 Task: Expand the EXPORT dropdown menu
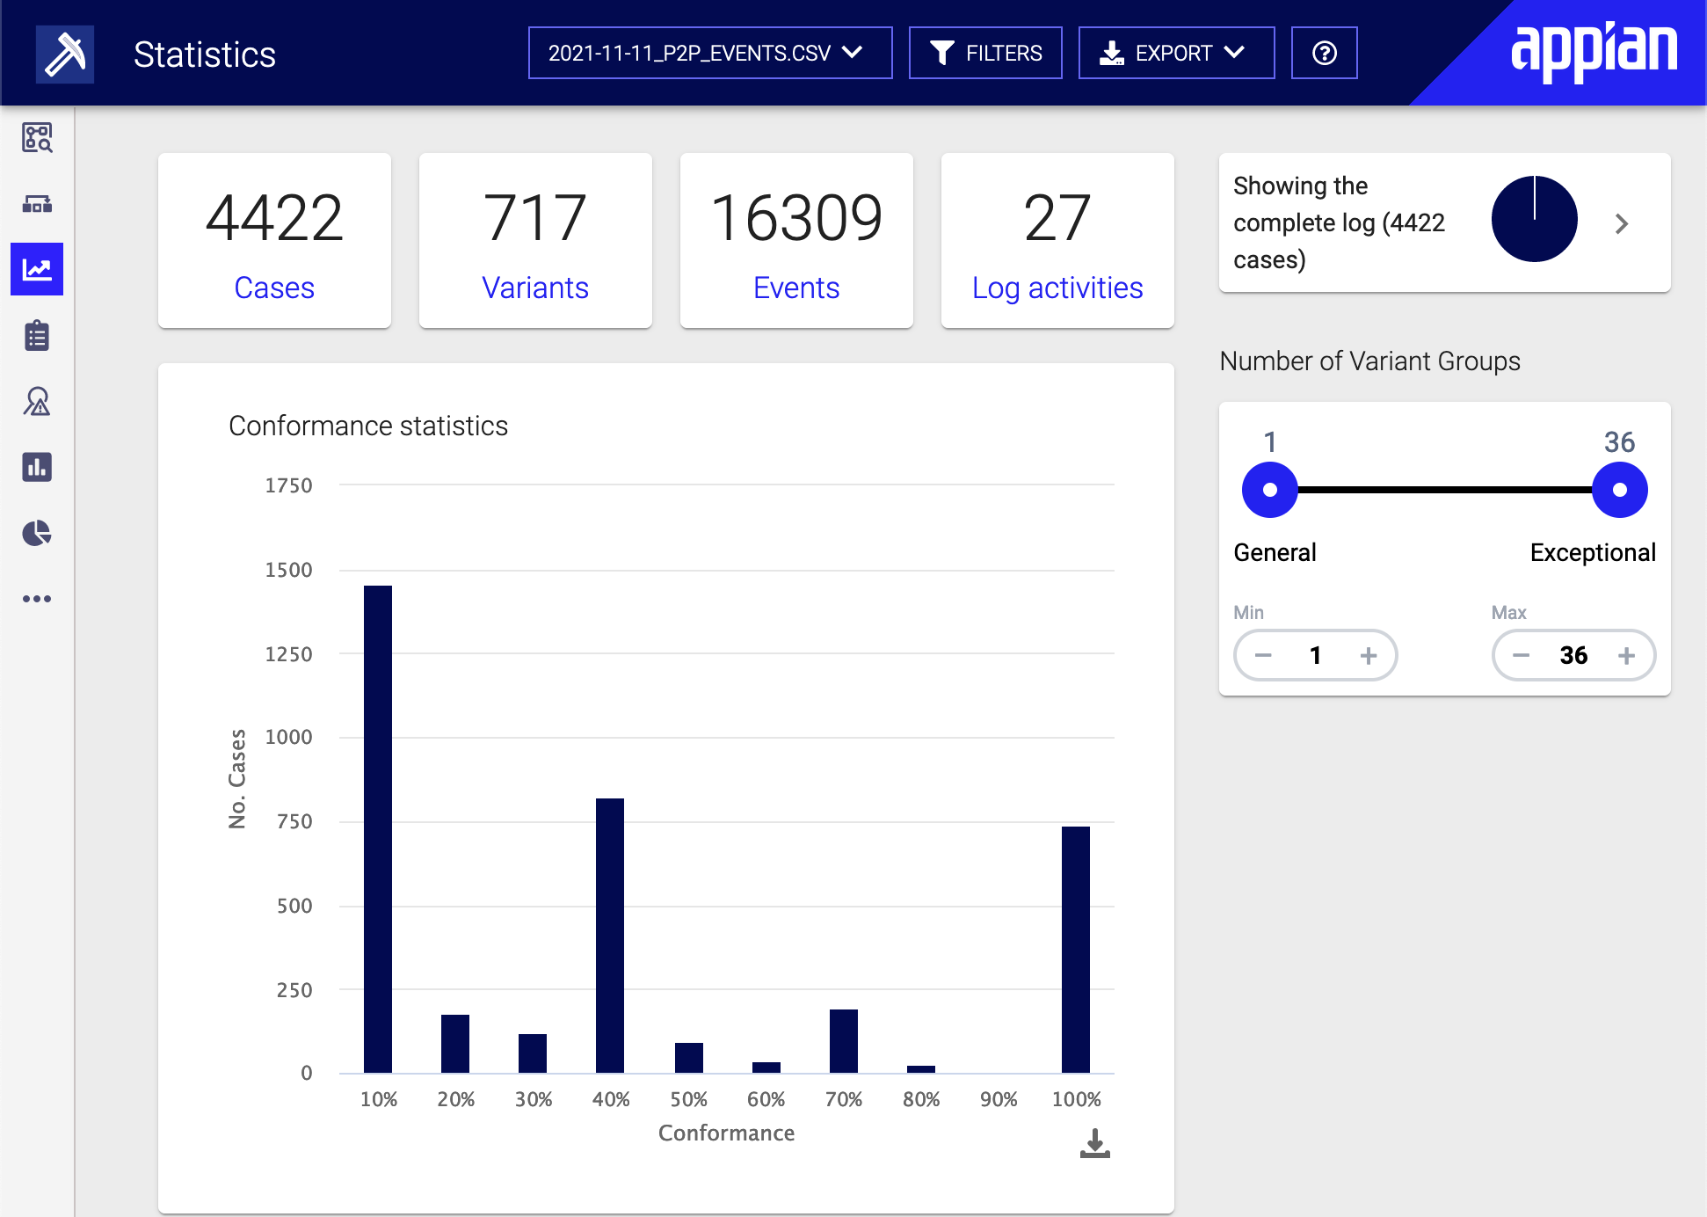[x=1176, y=53]
